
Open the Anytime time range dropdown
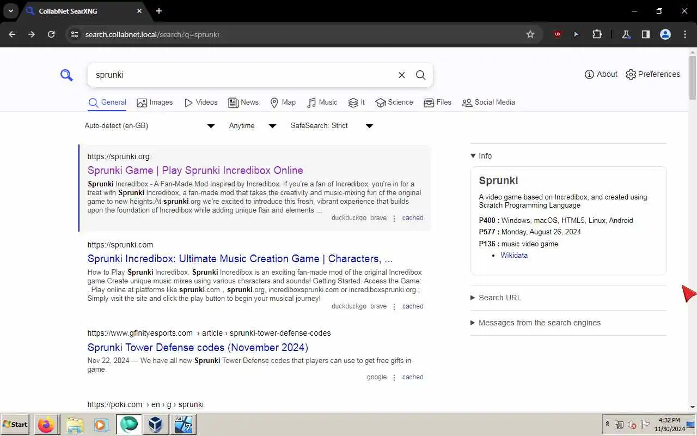(253, 126)
